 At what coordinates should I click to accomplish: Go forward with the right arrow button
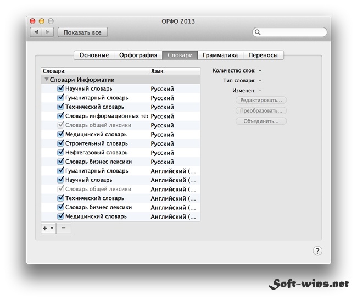click(x=48, y=32)
